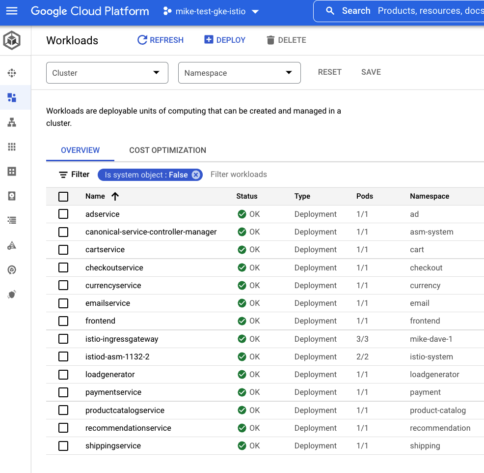The width and height of the screenshot is (484, 473).
Task: Open the Cluster dropdown
Action: 107,73
